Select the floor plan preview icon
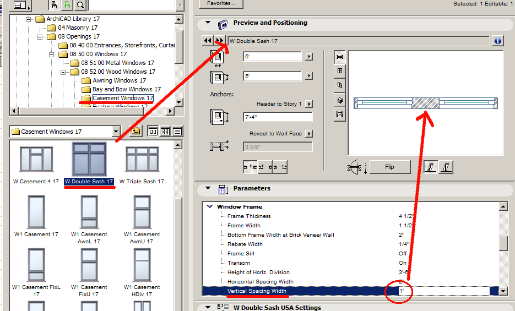This screenshot has width=515, height=311. coord(340,57)
